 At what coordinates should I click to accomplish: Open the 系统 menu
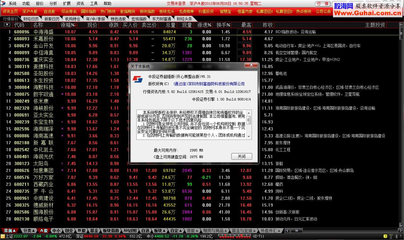[13, 3]
